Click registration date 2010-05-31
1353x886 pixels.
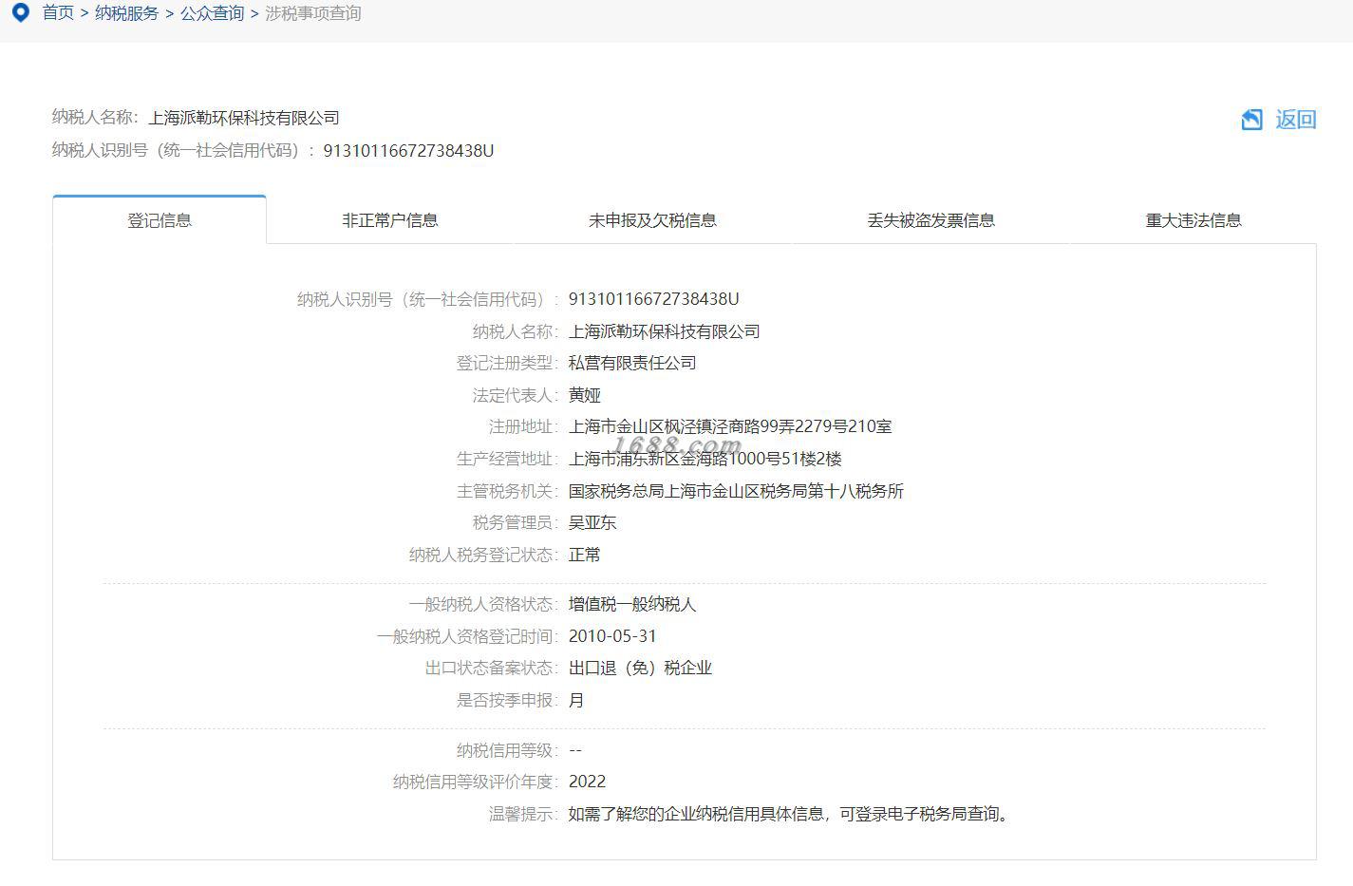(612, 636)
